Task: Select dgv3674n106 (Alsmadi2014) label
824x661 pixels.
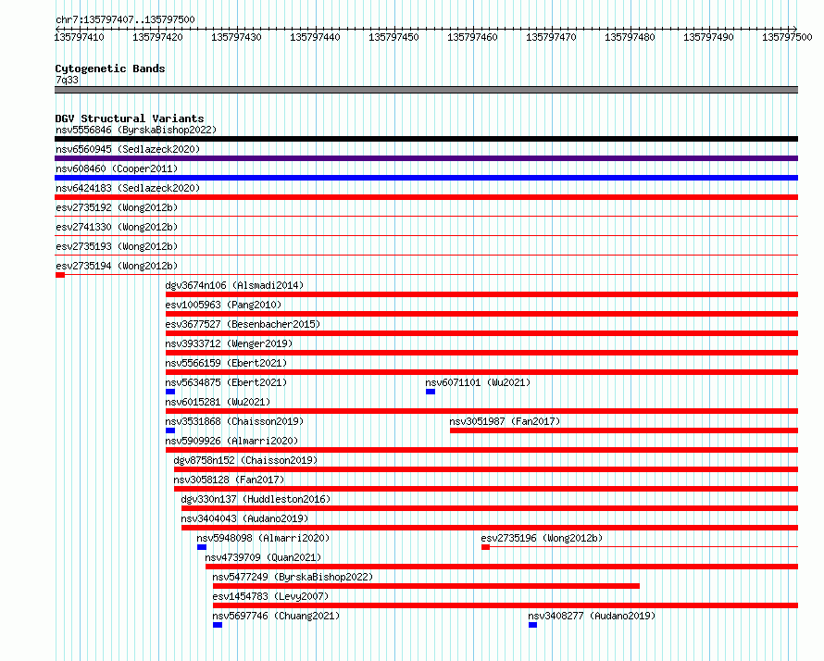Action: point(234,285)
